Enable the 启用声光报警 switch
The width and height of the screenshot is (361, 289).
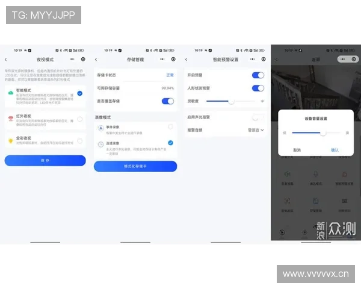tap(258, 117)
